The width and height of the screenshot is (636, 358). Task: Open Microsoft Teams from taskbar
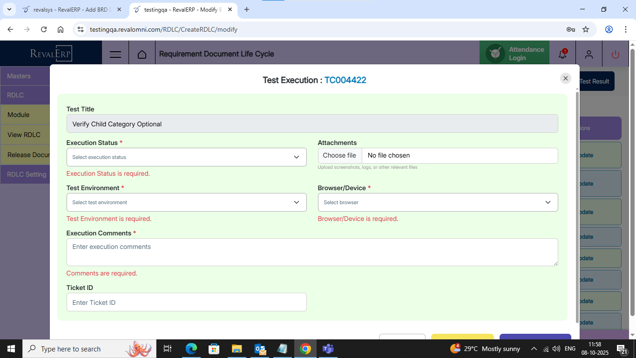[x=328, y=349]
